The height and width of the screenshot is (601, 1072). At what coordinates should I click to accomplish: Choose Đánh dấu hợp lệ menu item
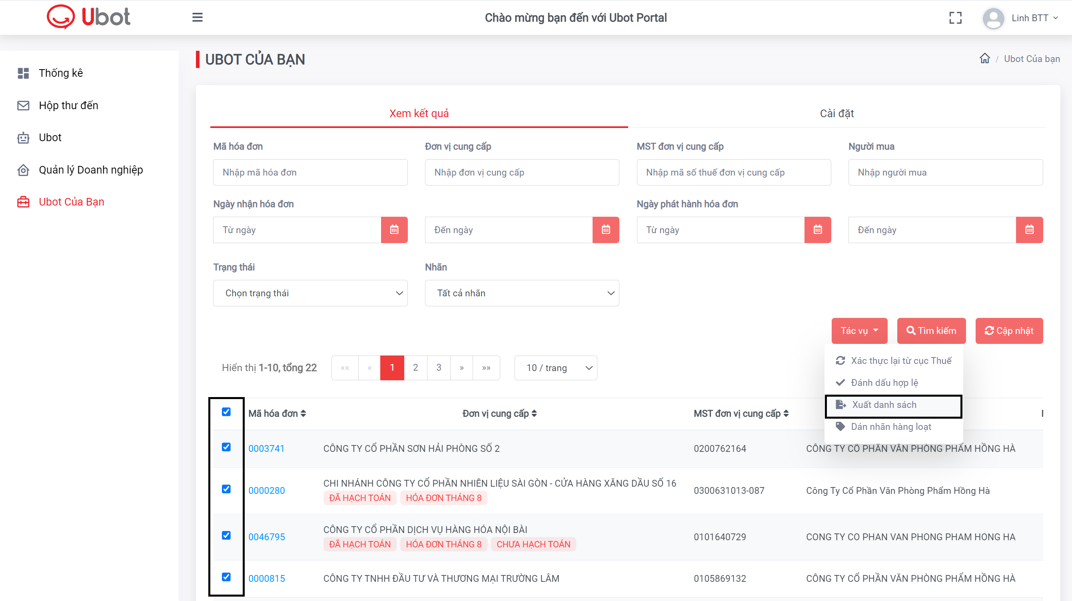pyautogui.click(x=894, y=383)
